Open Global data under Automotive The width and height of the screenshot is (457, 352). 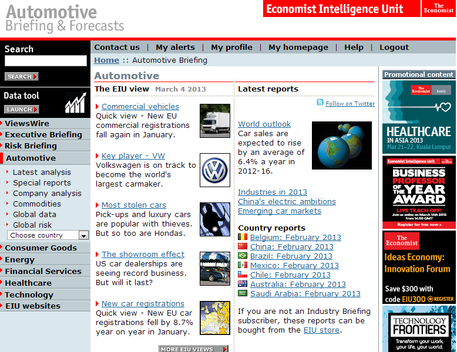(x=35, y=214)
